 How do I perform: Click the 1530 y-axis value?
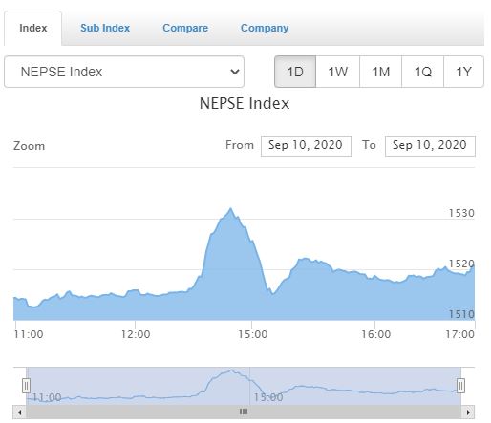[x=461, y=213]
